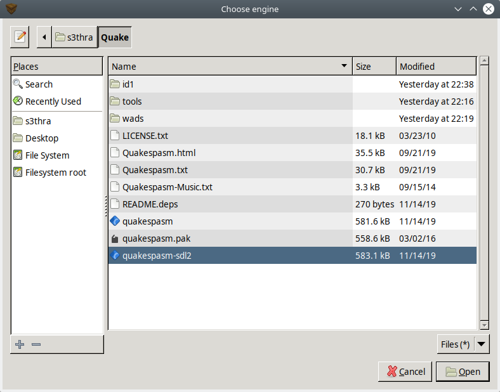Click the path bar back arrow
Image resolution: width=500 pixels, height=392 pixels.
point(44,37)
